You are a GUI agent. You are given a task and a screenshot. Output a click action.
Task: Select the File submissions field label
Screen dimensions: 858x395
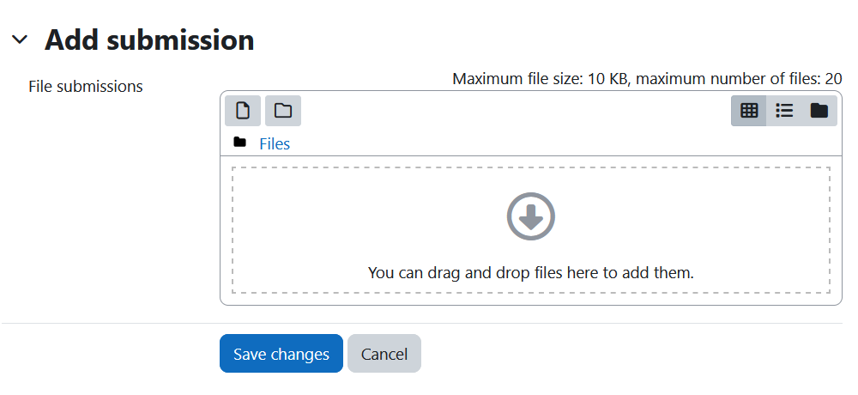85,87
